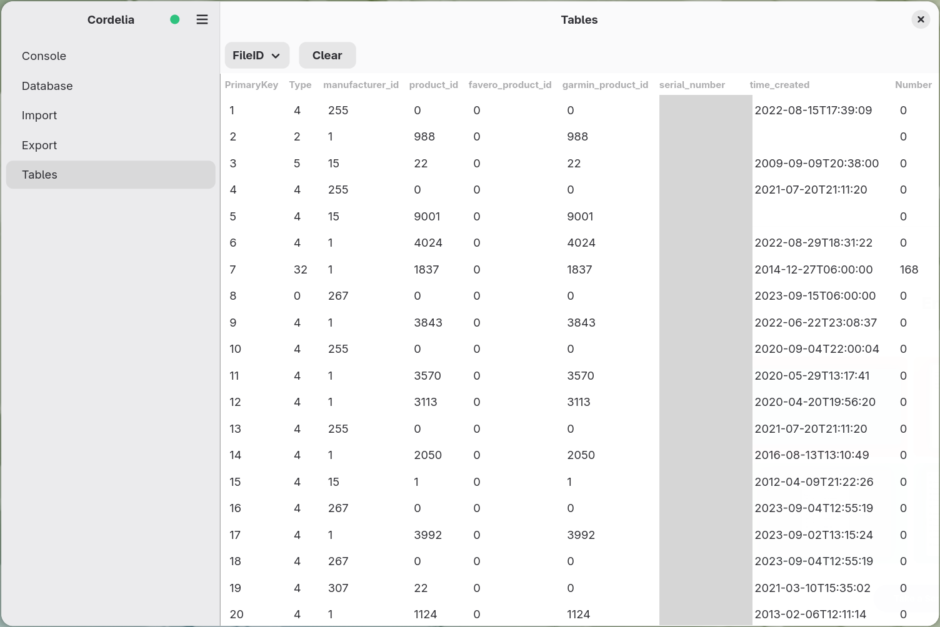Go to the Export page
The width and height of the screenshot is (940, 627).
[x=111, y=145]
